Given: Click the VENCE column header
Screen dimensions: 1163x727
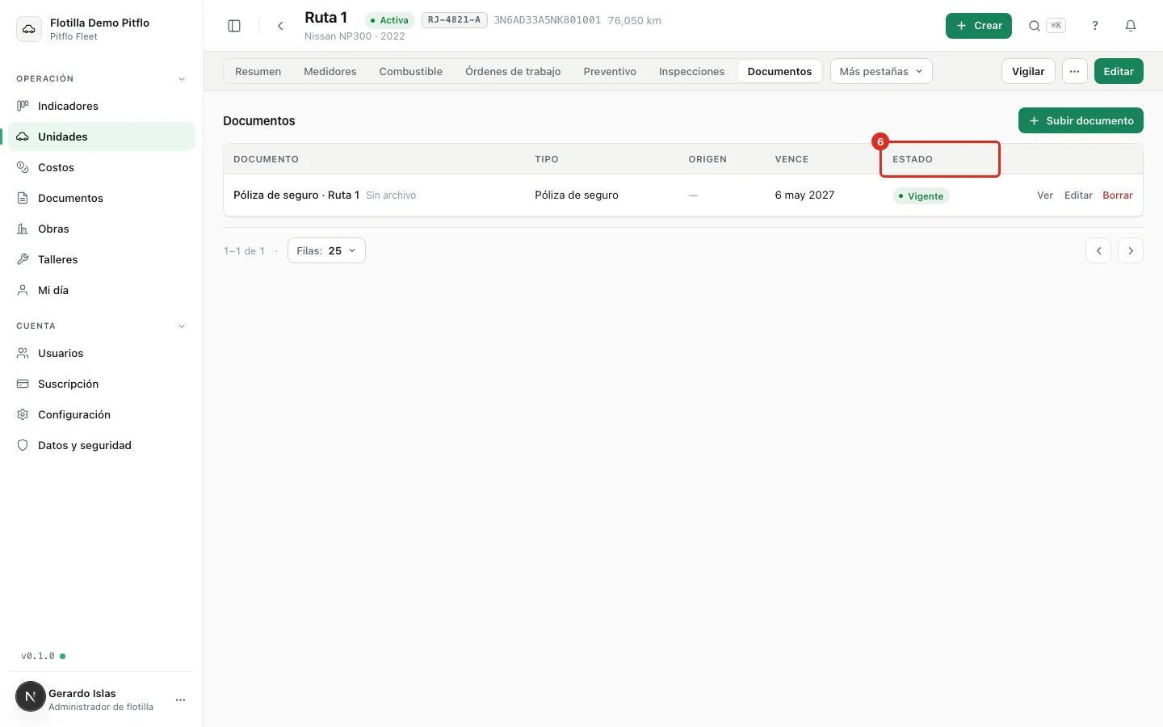Looking at the screenshot, I should [x=791, y=159].
